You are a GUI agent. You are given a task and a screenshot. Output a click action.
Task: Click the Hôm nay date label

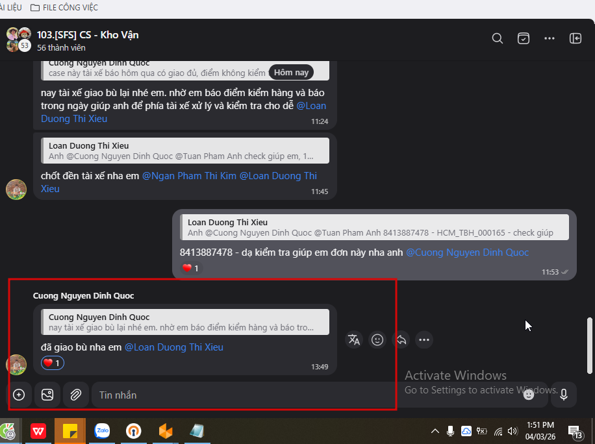click(x=291, y=73)
